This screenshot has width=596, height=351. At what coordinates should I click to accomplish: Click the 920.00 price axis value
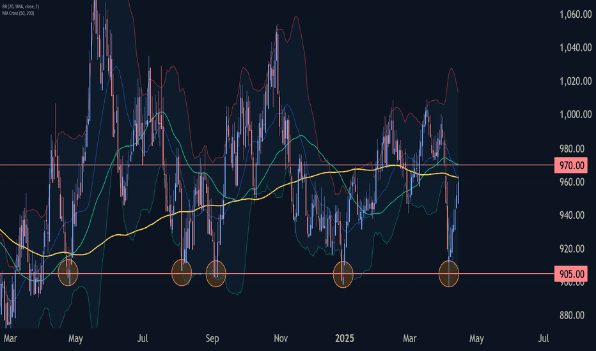tap(572, 248)
